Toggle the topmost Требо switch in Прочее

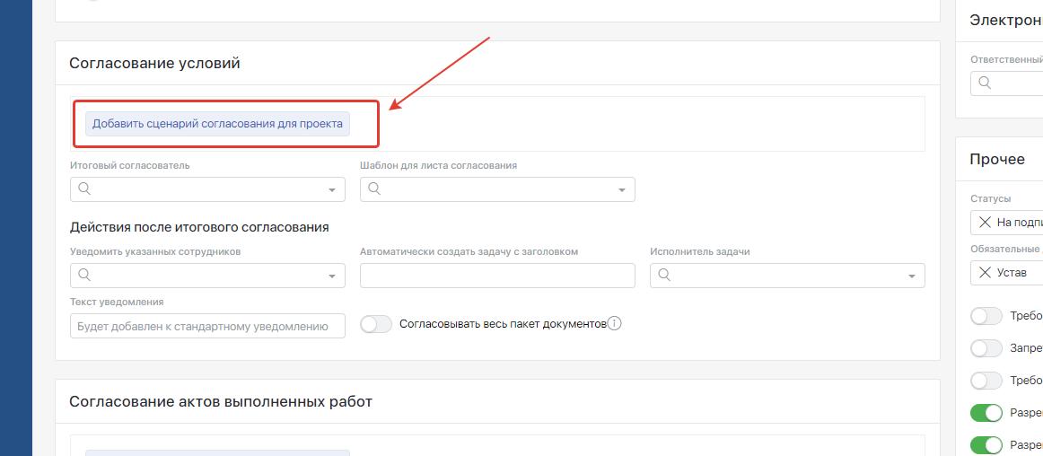coord(986,316)
